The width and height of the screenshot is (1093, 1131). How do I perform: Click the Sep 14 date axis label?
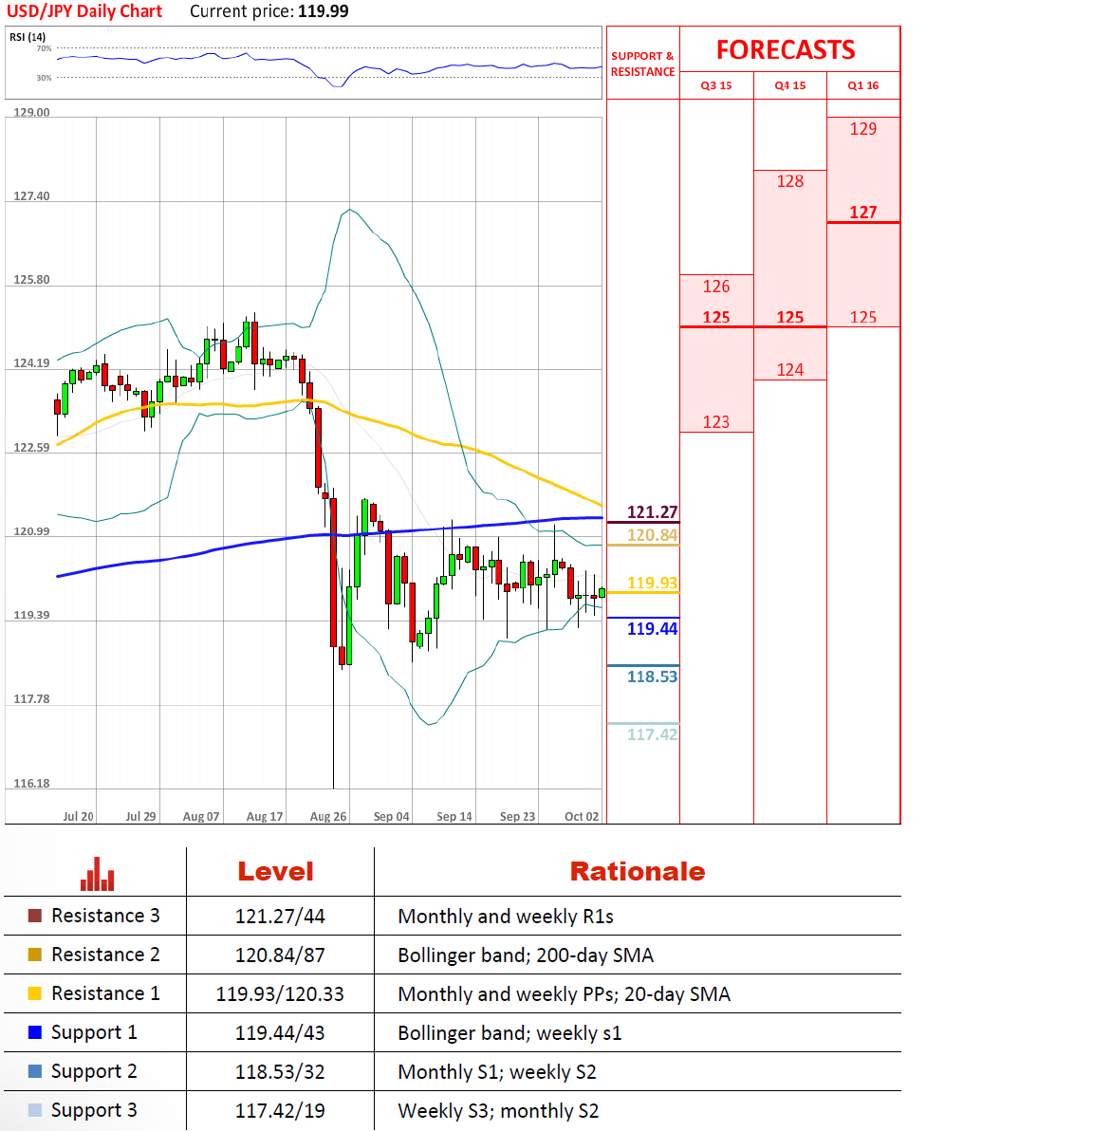click(x=454, y=817)
